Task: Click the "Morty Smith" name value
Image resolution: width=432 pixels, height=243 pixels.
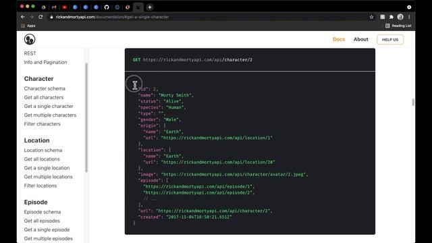Action: tap(175, 95)
